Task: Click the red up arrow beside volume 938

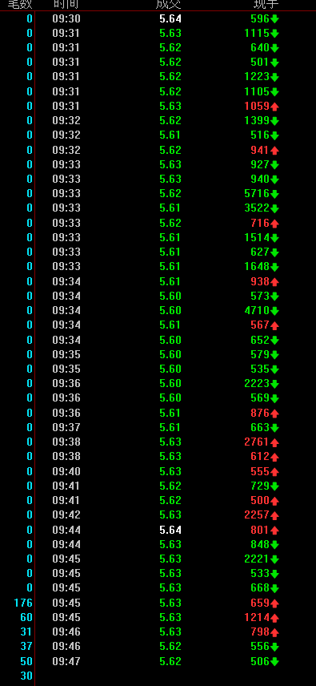Action: click(274, 282)
